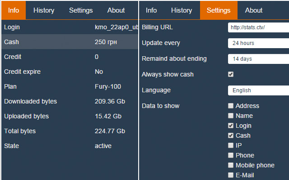Click the 224.77 Gb total value
The width and height of the screenshot is (289, 180).
pyautogui.click(x=110, y=131)
